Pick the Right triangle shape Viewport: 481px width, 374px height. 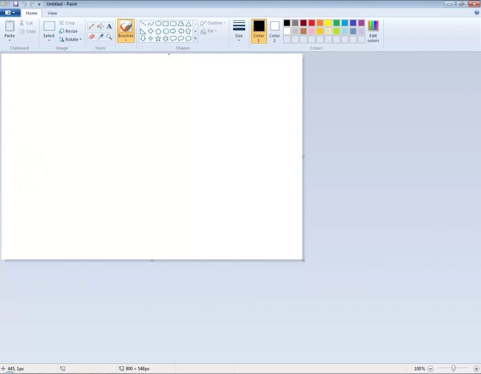point(143,31)
